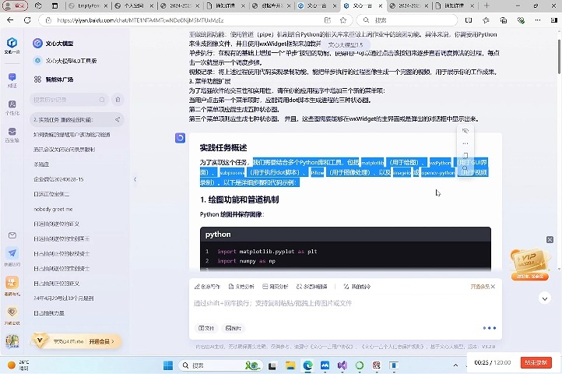562x374 pixels.
Task: Click the 文件 upload file button
Action: (x=206, y=328)
